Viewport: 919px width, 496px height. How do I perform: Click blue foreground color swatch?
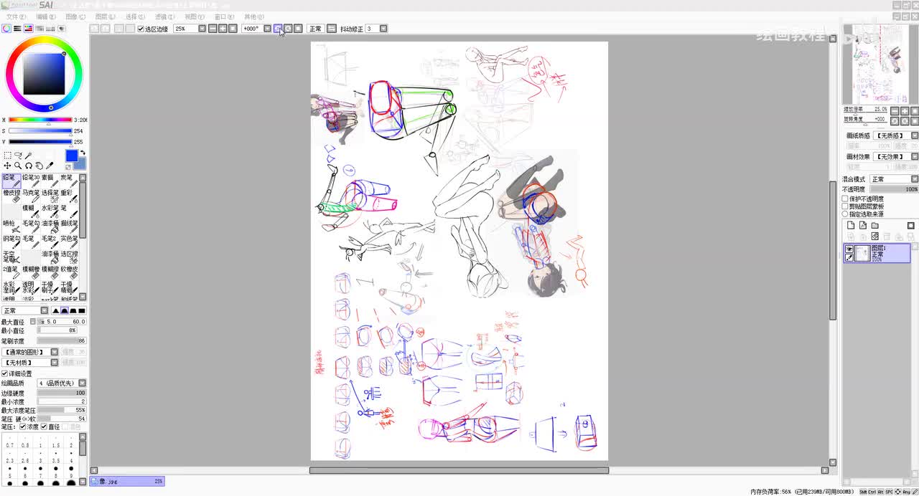(71, 156)
